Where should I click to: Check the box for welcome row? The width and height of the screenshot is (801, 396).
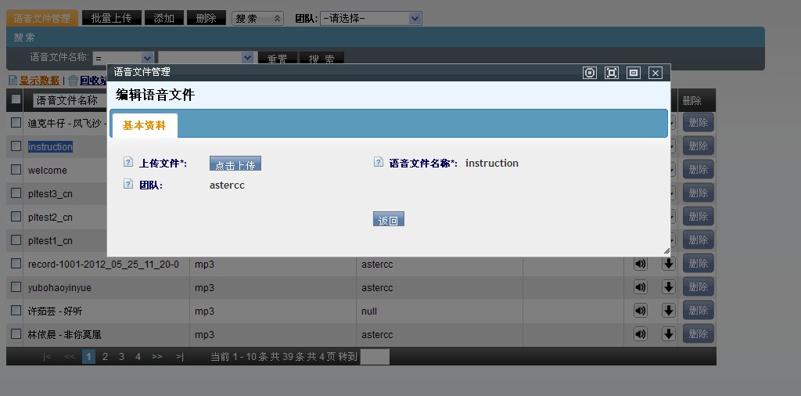click(x=16, y=170)
